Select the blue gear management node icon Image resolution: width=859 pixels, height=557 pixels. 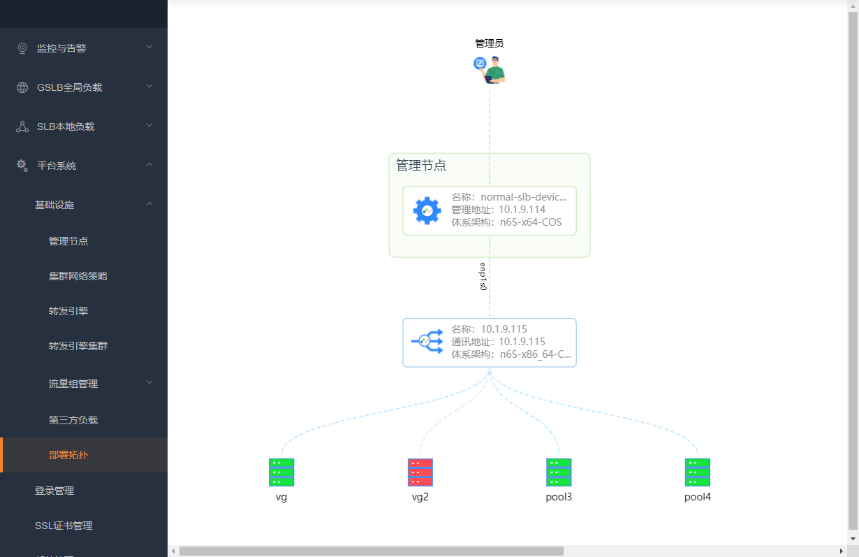427,210
